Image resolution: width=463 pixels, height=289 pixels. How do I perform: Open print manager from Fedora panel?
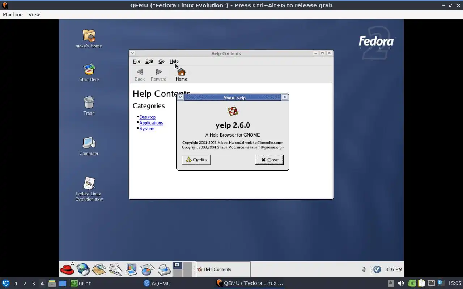pos(164,269)
